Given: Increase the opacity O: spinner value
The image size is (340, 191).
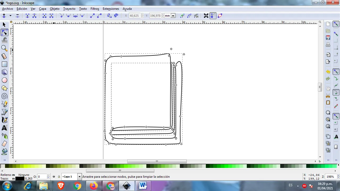Looking at the screenshot, I should pos(48,176).
